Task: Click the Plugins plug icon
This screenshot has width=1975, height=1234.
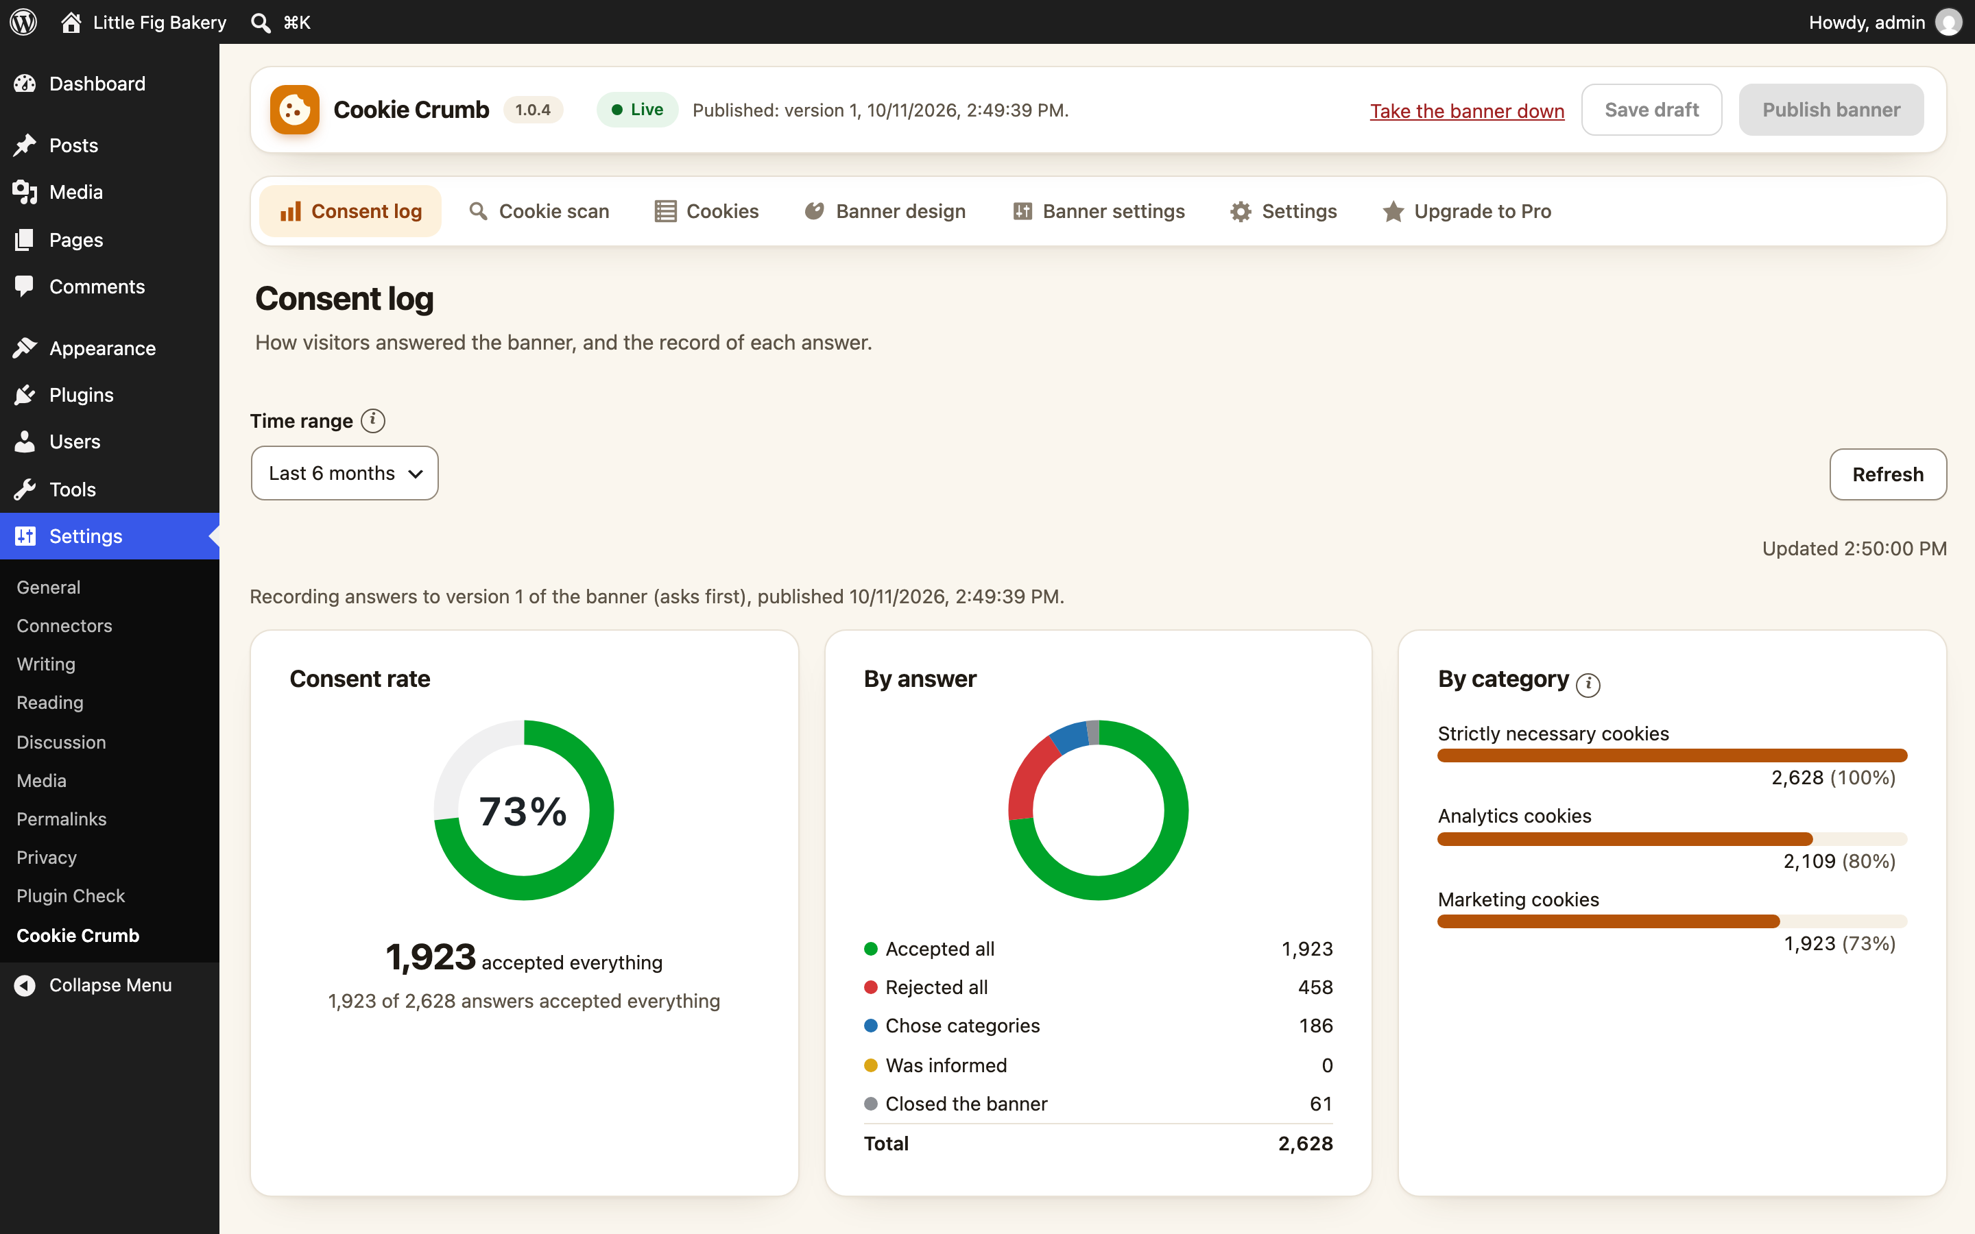Action: (25, 394)
